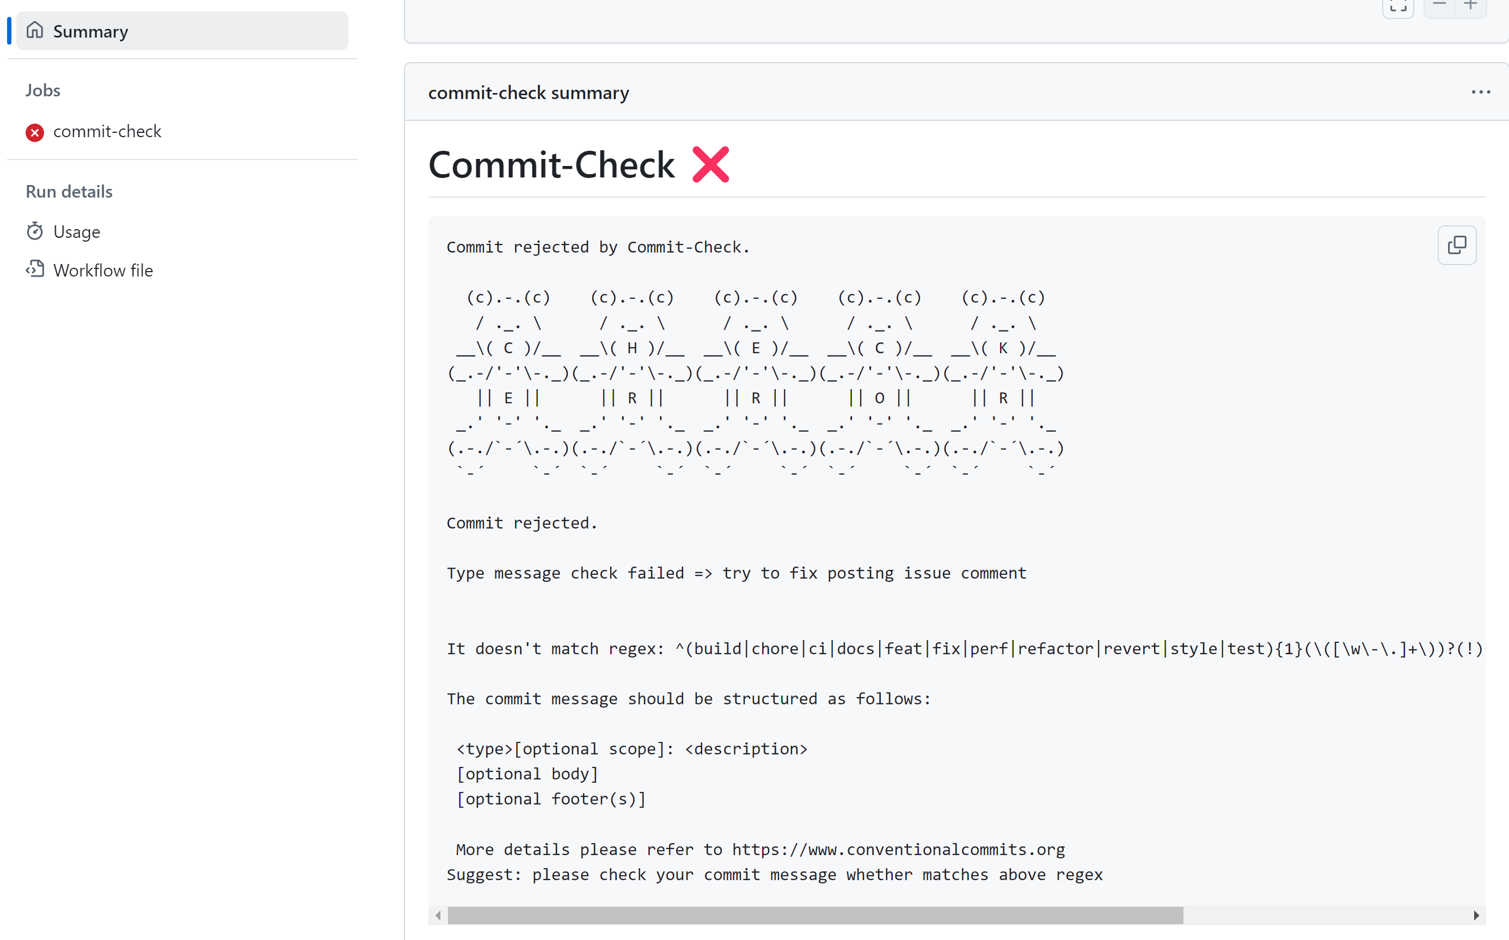The height and width of the screenshot is (940, 1509).
Task: Zoom out the workflow graph with minus
Action: (1439, 5)
